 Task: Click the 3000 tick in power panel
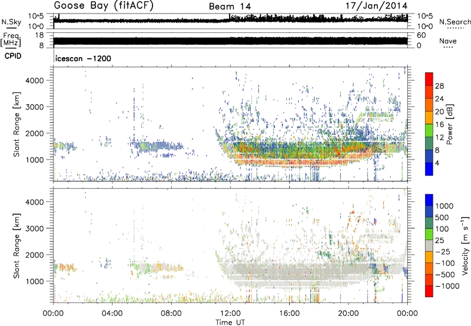[35, 107]
